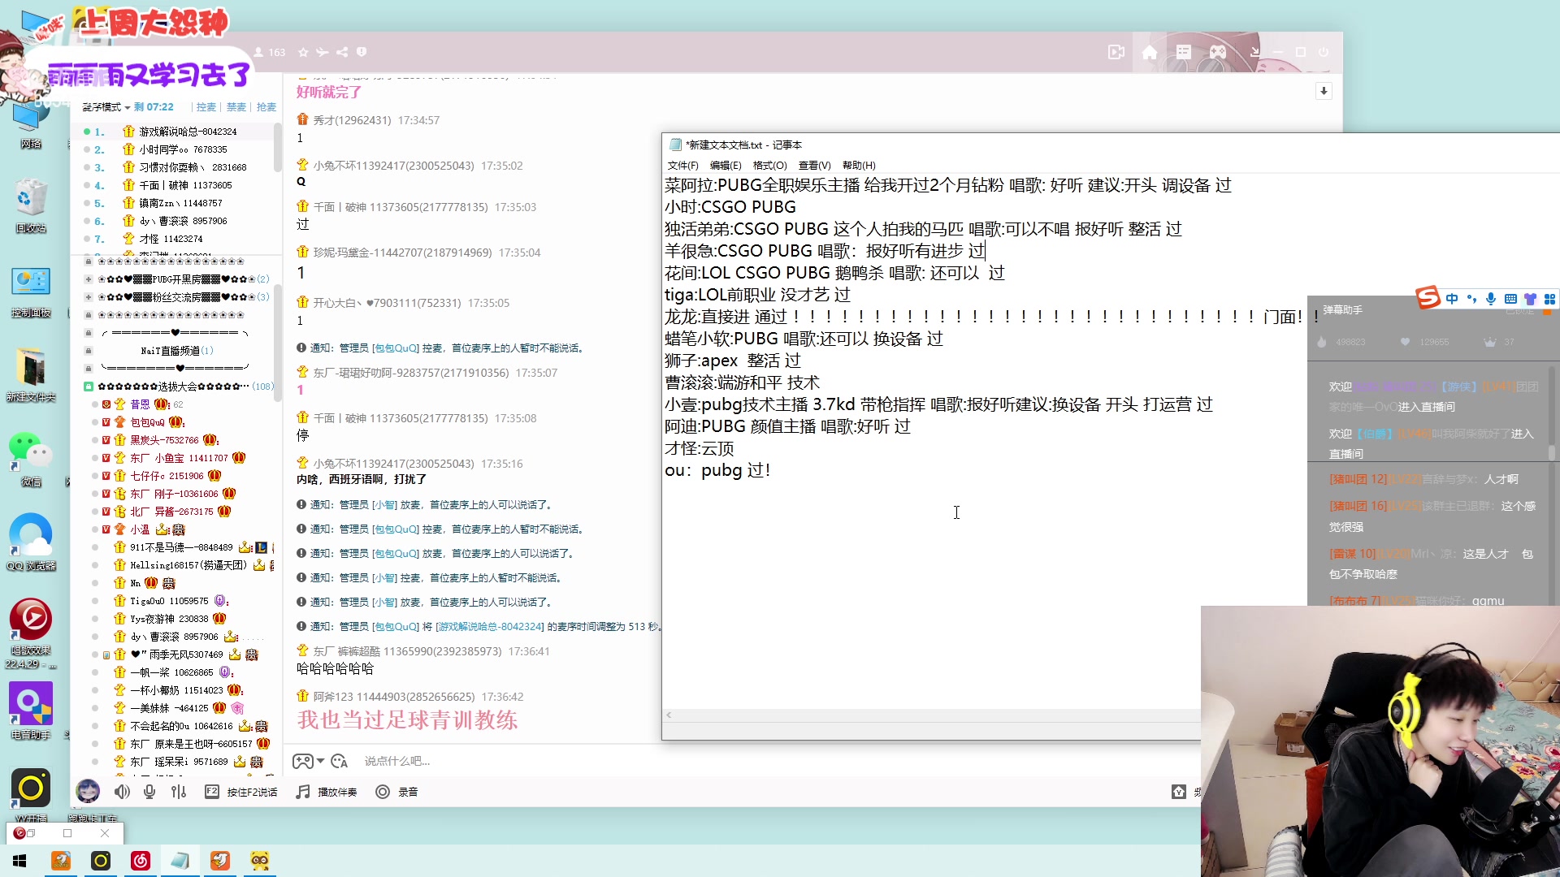The image size is (1560, 877).
Task: Open the audio mixer settings icon
Action: [179, 792]
